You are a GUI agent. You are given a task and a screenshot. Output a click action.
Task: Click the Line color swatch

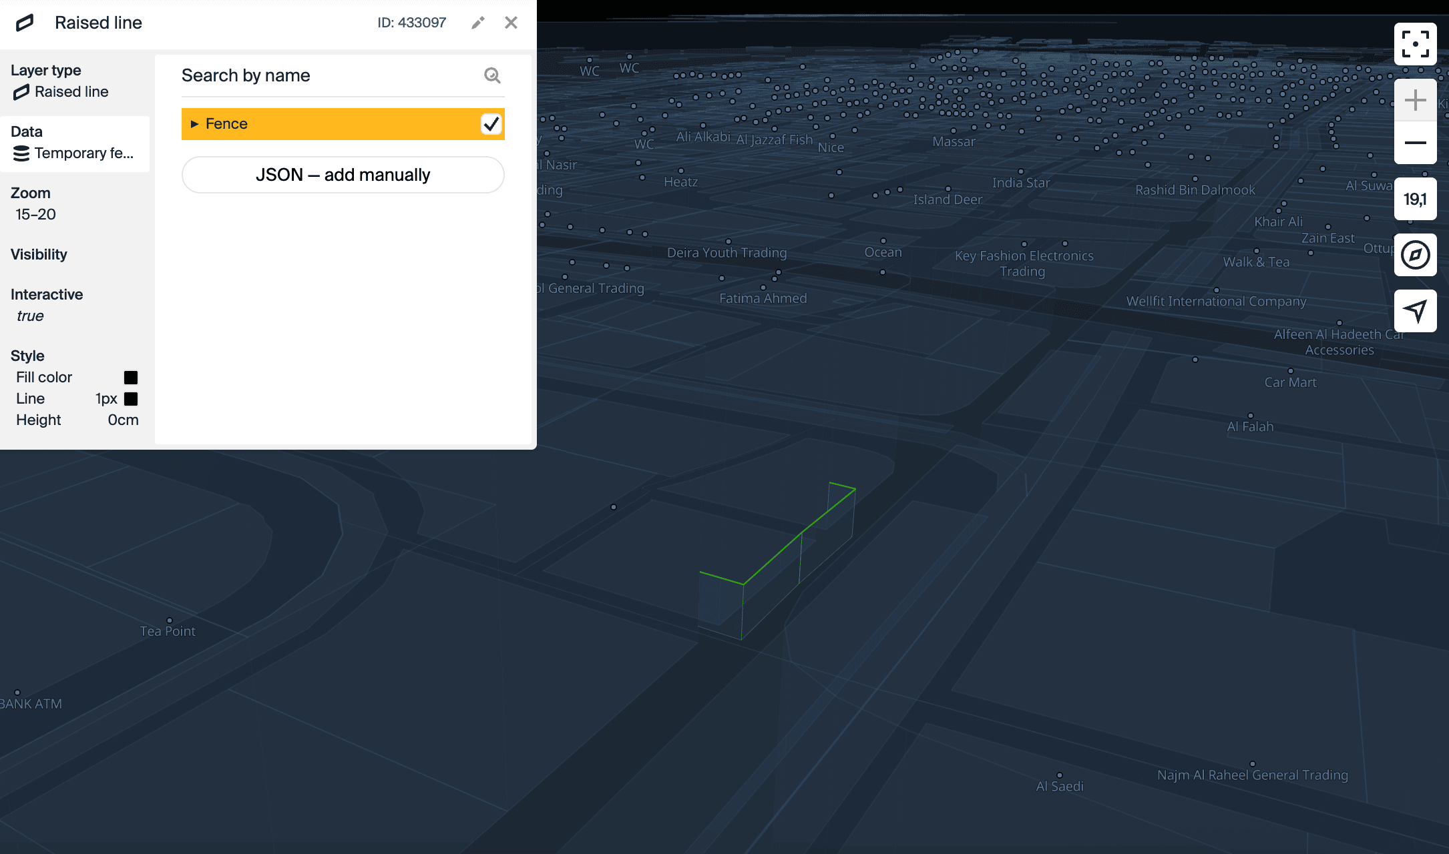coord(131,399)
